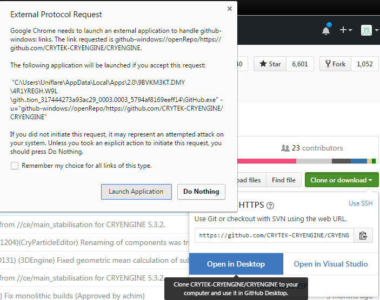Click the blue language bar segment
This screenshot has height=300, width=380.
[359, 161]
